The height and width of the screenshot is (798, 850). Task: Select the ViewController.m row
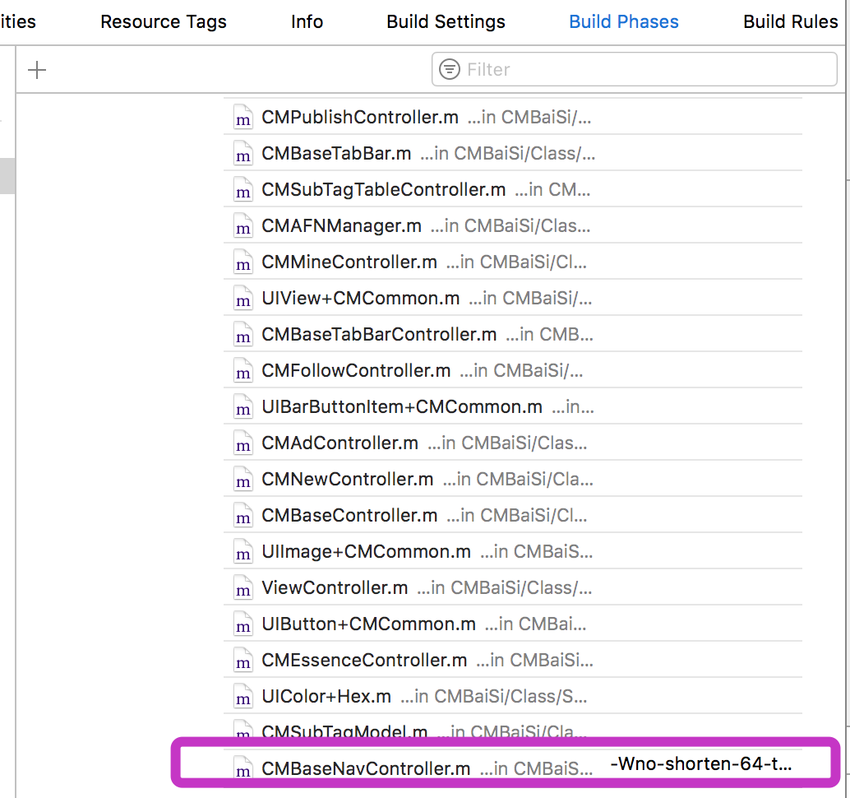513,587
